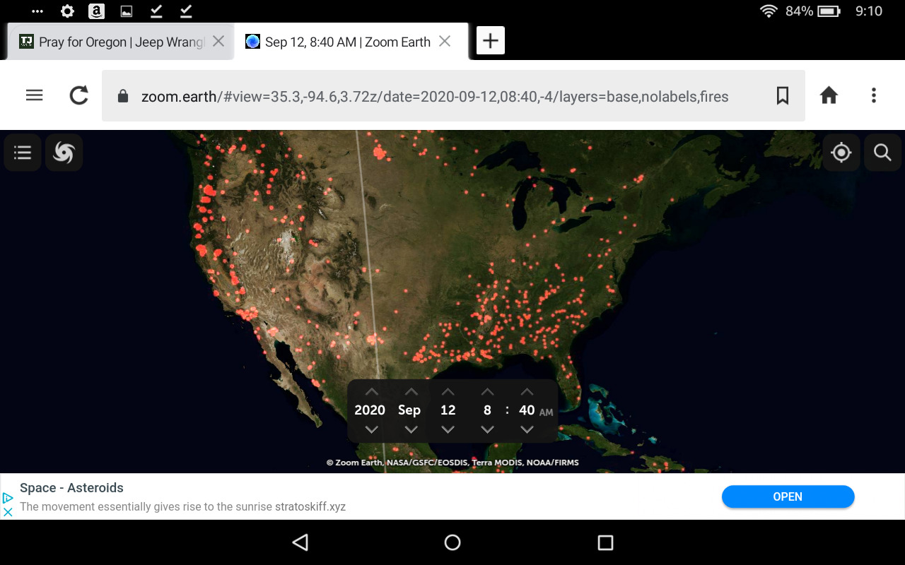905x565 pixels.
Task: Open the storm tracker hurricane icon
Action: (64, 153)
